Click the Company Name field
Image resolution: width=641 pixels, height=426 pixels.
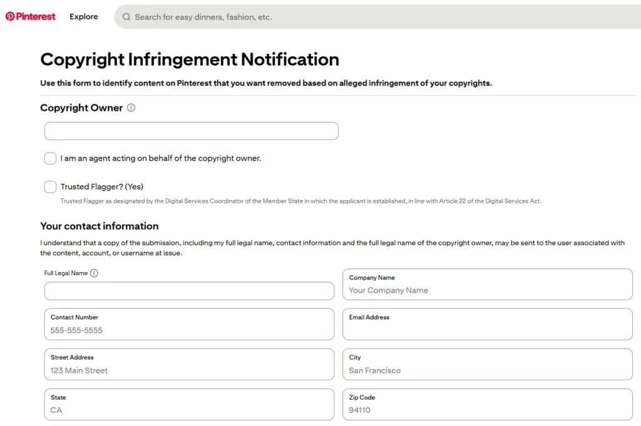pyautogui.click(x=488, y=285)
